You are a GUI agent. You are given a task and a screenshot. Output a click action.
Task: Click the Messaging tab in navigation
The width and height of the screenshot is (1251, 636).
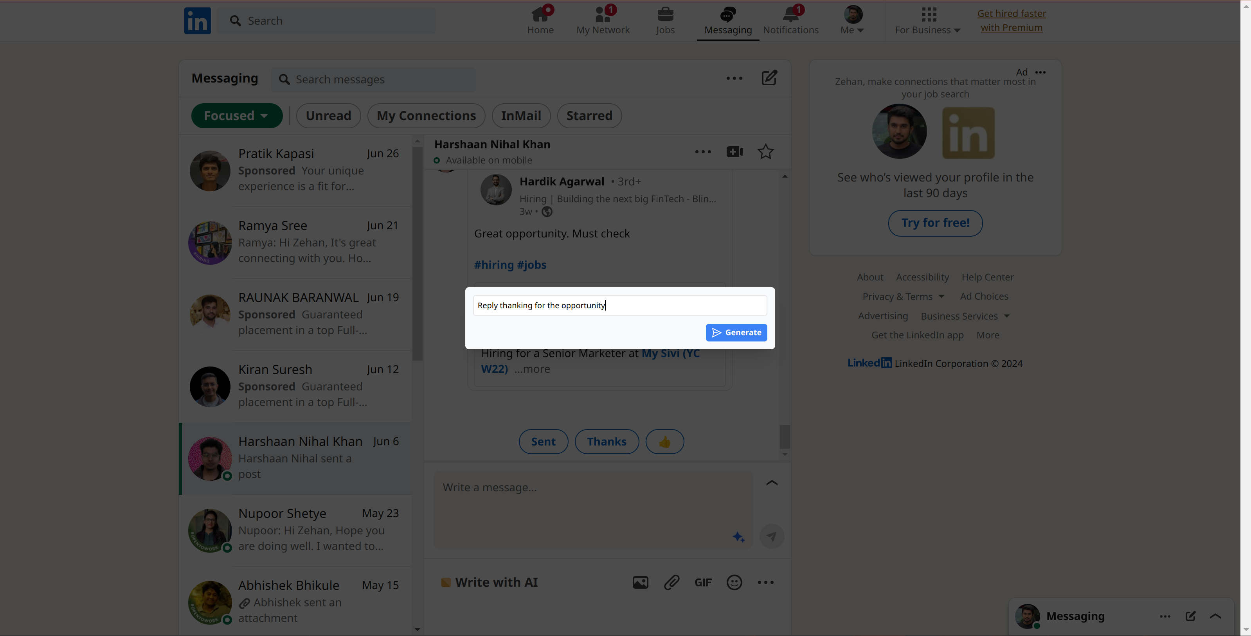point(727,20)
